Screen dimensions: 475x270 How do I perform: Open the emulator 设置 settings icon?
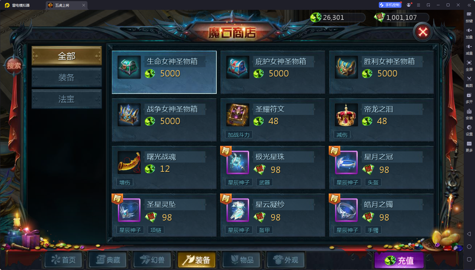[469, 130]
